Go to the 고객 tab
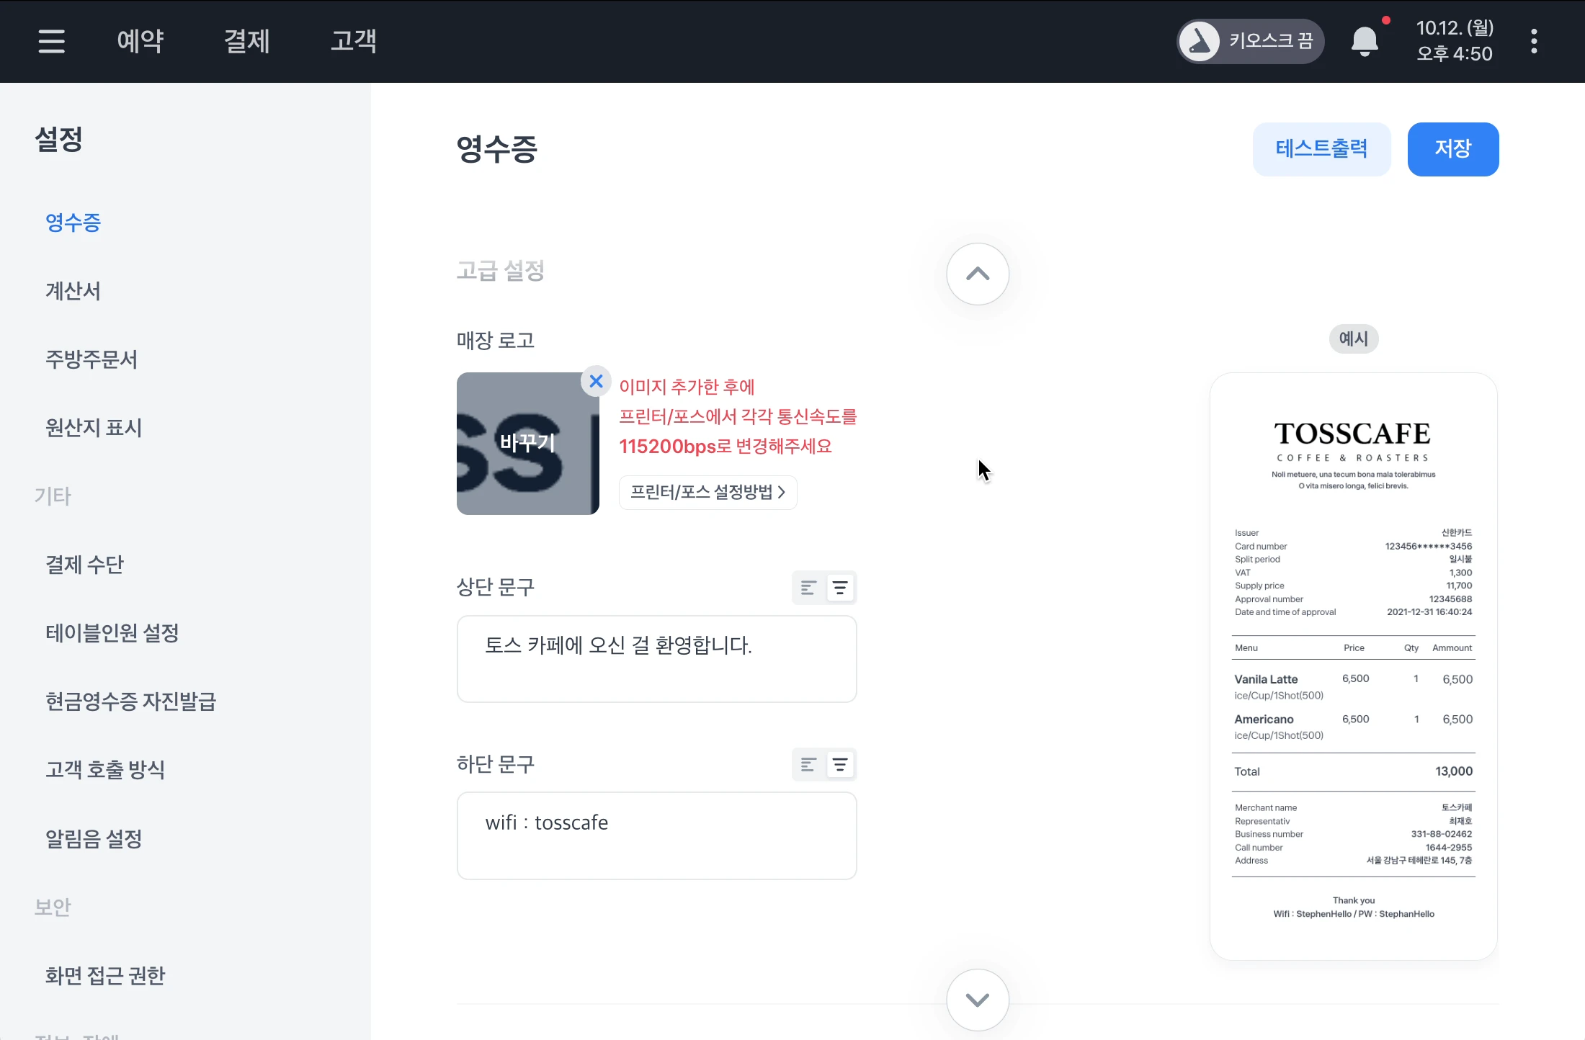The width and height of the screenshot is (1585, 1040). (354, 40)
